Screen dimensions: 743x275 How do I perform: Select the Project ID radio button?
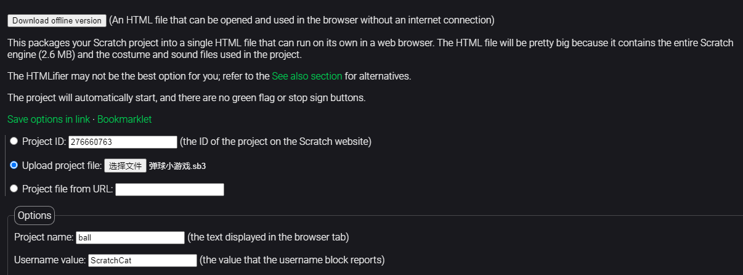tap(14, 141)
